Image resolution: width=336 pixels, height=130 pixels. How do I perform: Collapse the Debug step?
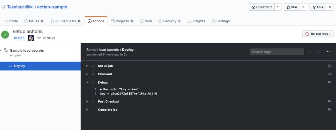point(87,82)
